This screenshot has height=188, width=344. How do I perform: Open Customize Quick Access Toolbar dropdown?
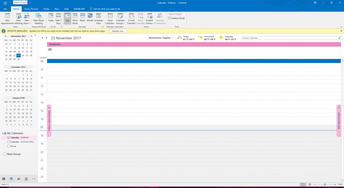[30, 3]
